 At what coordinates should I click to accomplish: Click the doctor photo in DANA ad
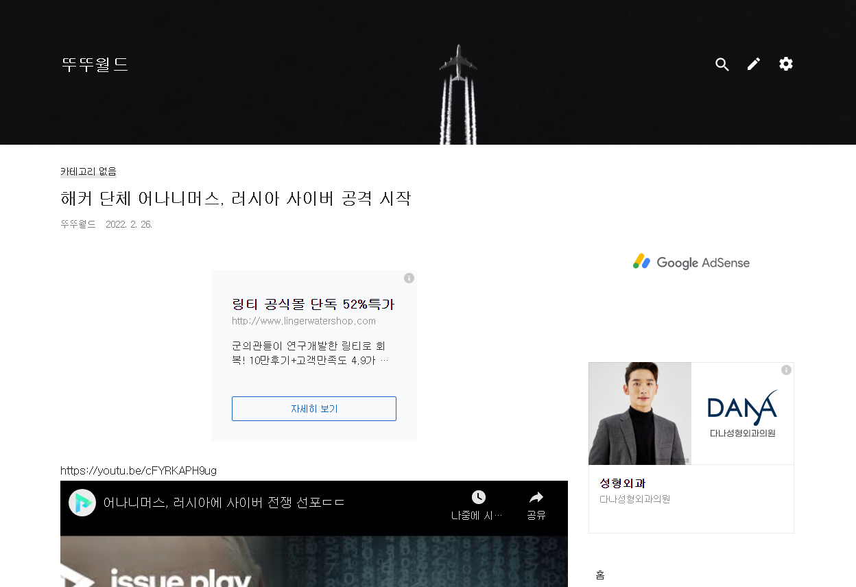(x=640, y=414)
